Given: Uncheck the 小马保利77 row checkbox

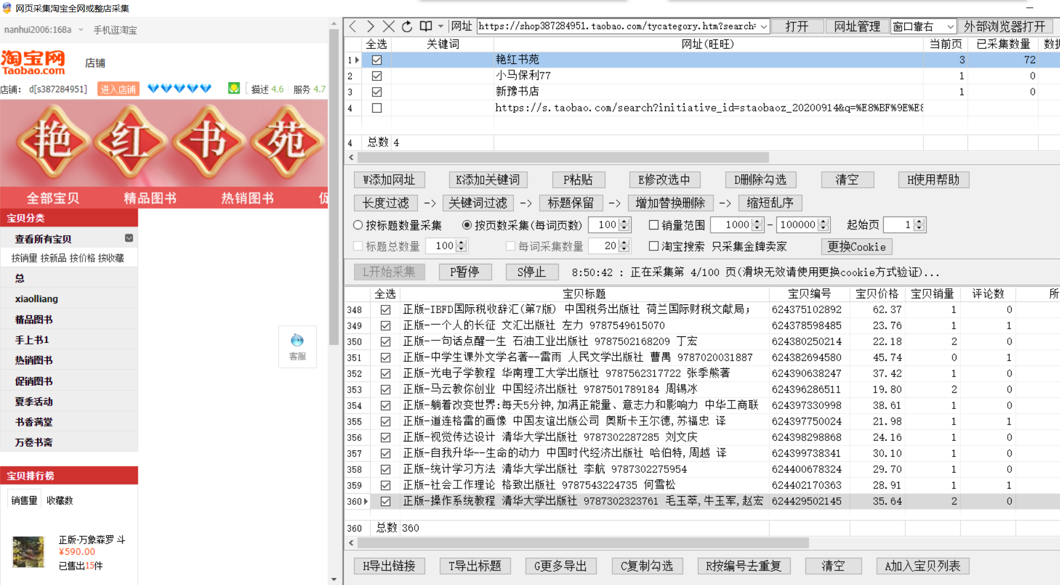Looking at the screenshot, I should click(377, 76).
